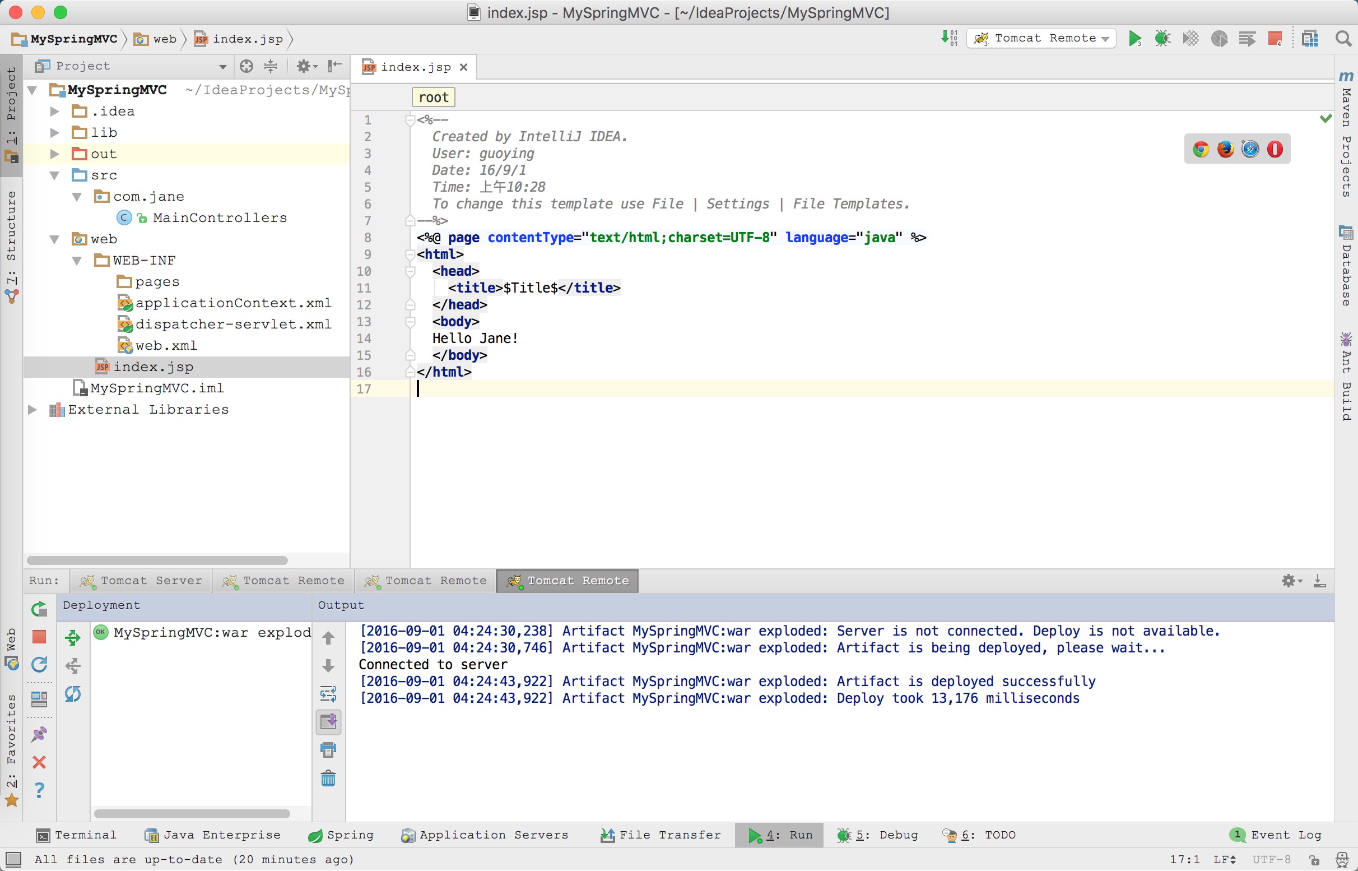
Task: Click the project tree horizontal scrollbar
Action: click(x=157, y=560)
